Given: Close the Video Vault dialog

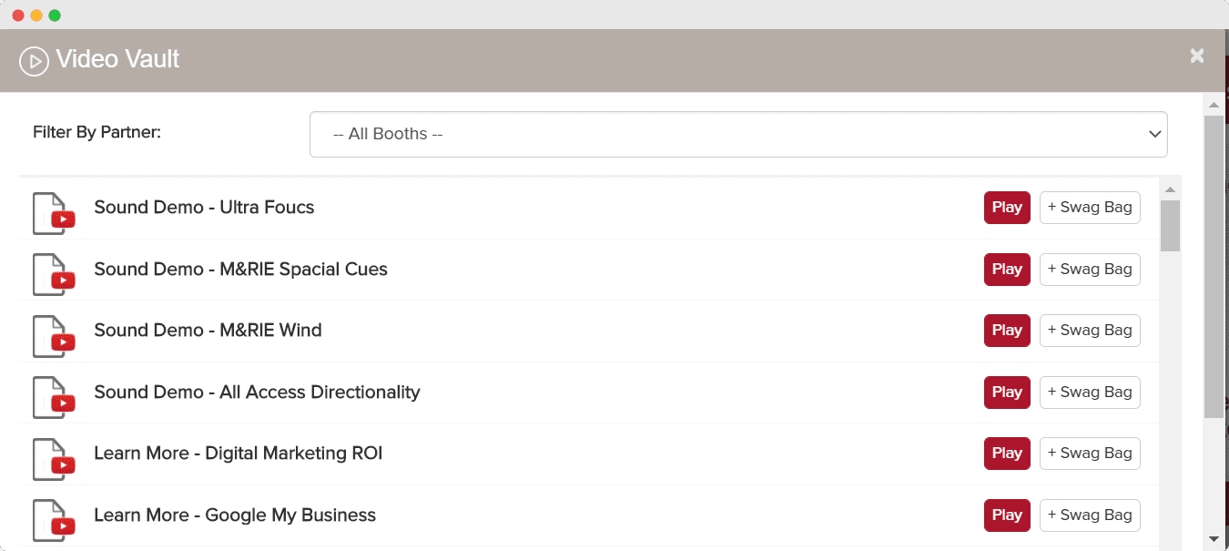Looking at the screenshot, I should tap(1197, 56).
